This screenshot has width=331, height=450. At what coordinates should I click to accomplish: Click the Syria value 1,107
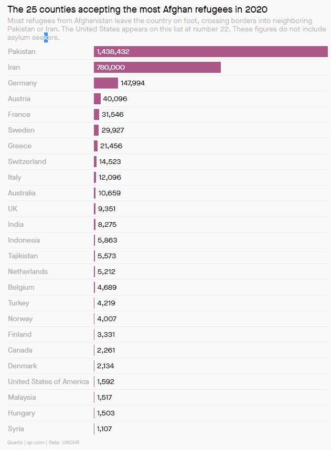(104, 429)
